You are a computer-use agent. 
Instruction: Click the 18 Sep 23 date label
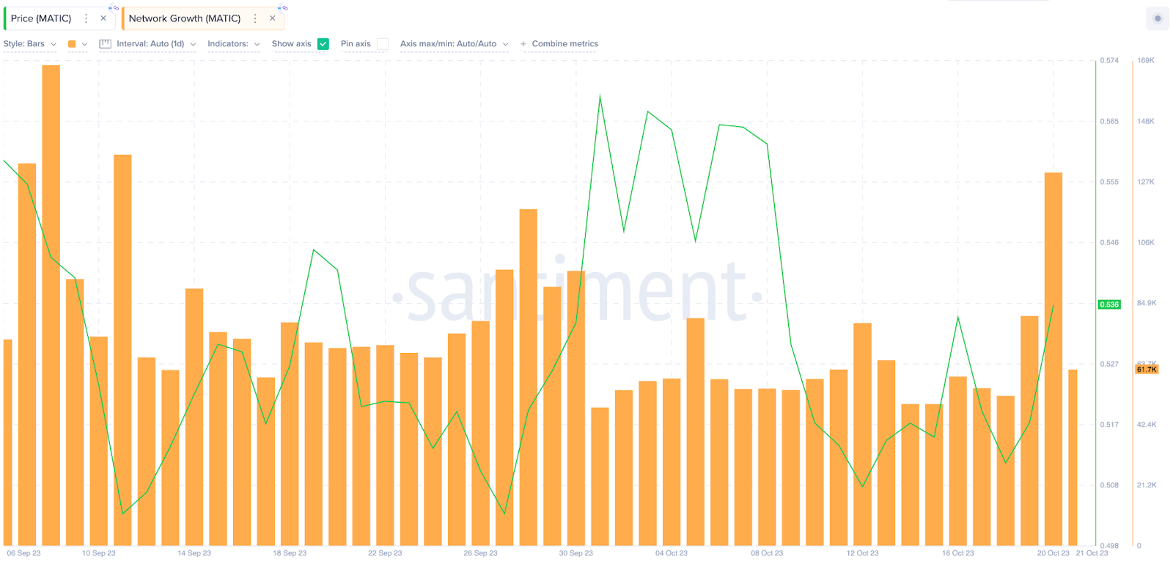pyautogui.click(x=290, y=553)
